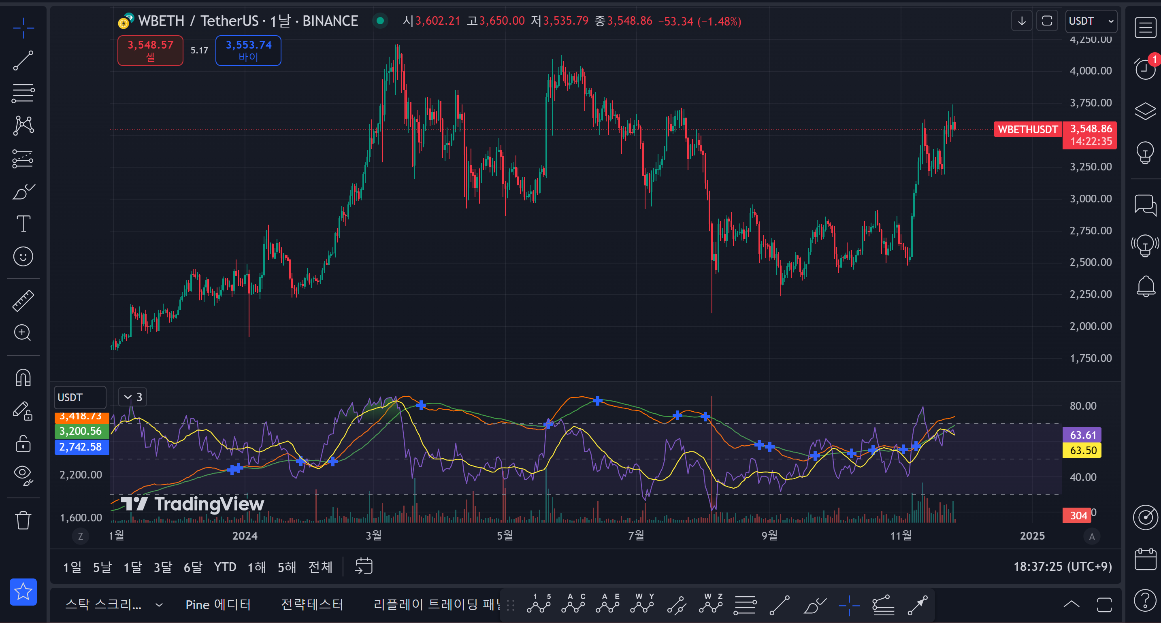Click the red 3,548.57 sell button
Viewport: 1161px width, 623px height.
point(150,51)
